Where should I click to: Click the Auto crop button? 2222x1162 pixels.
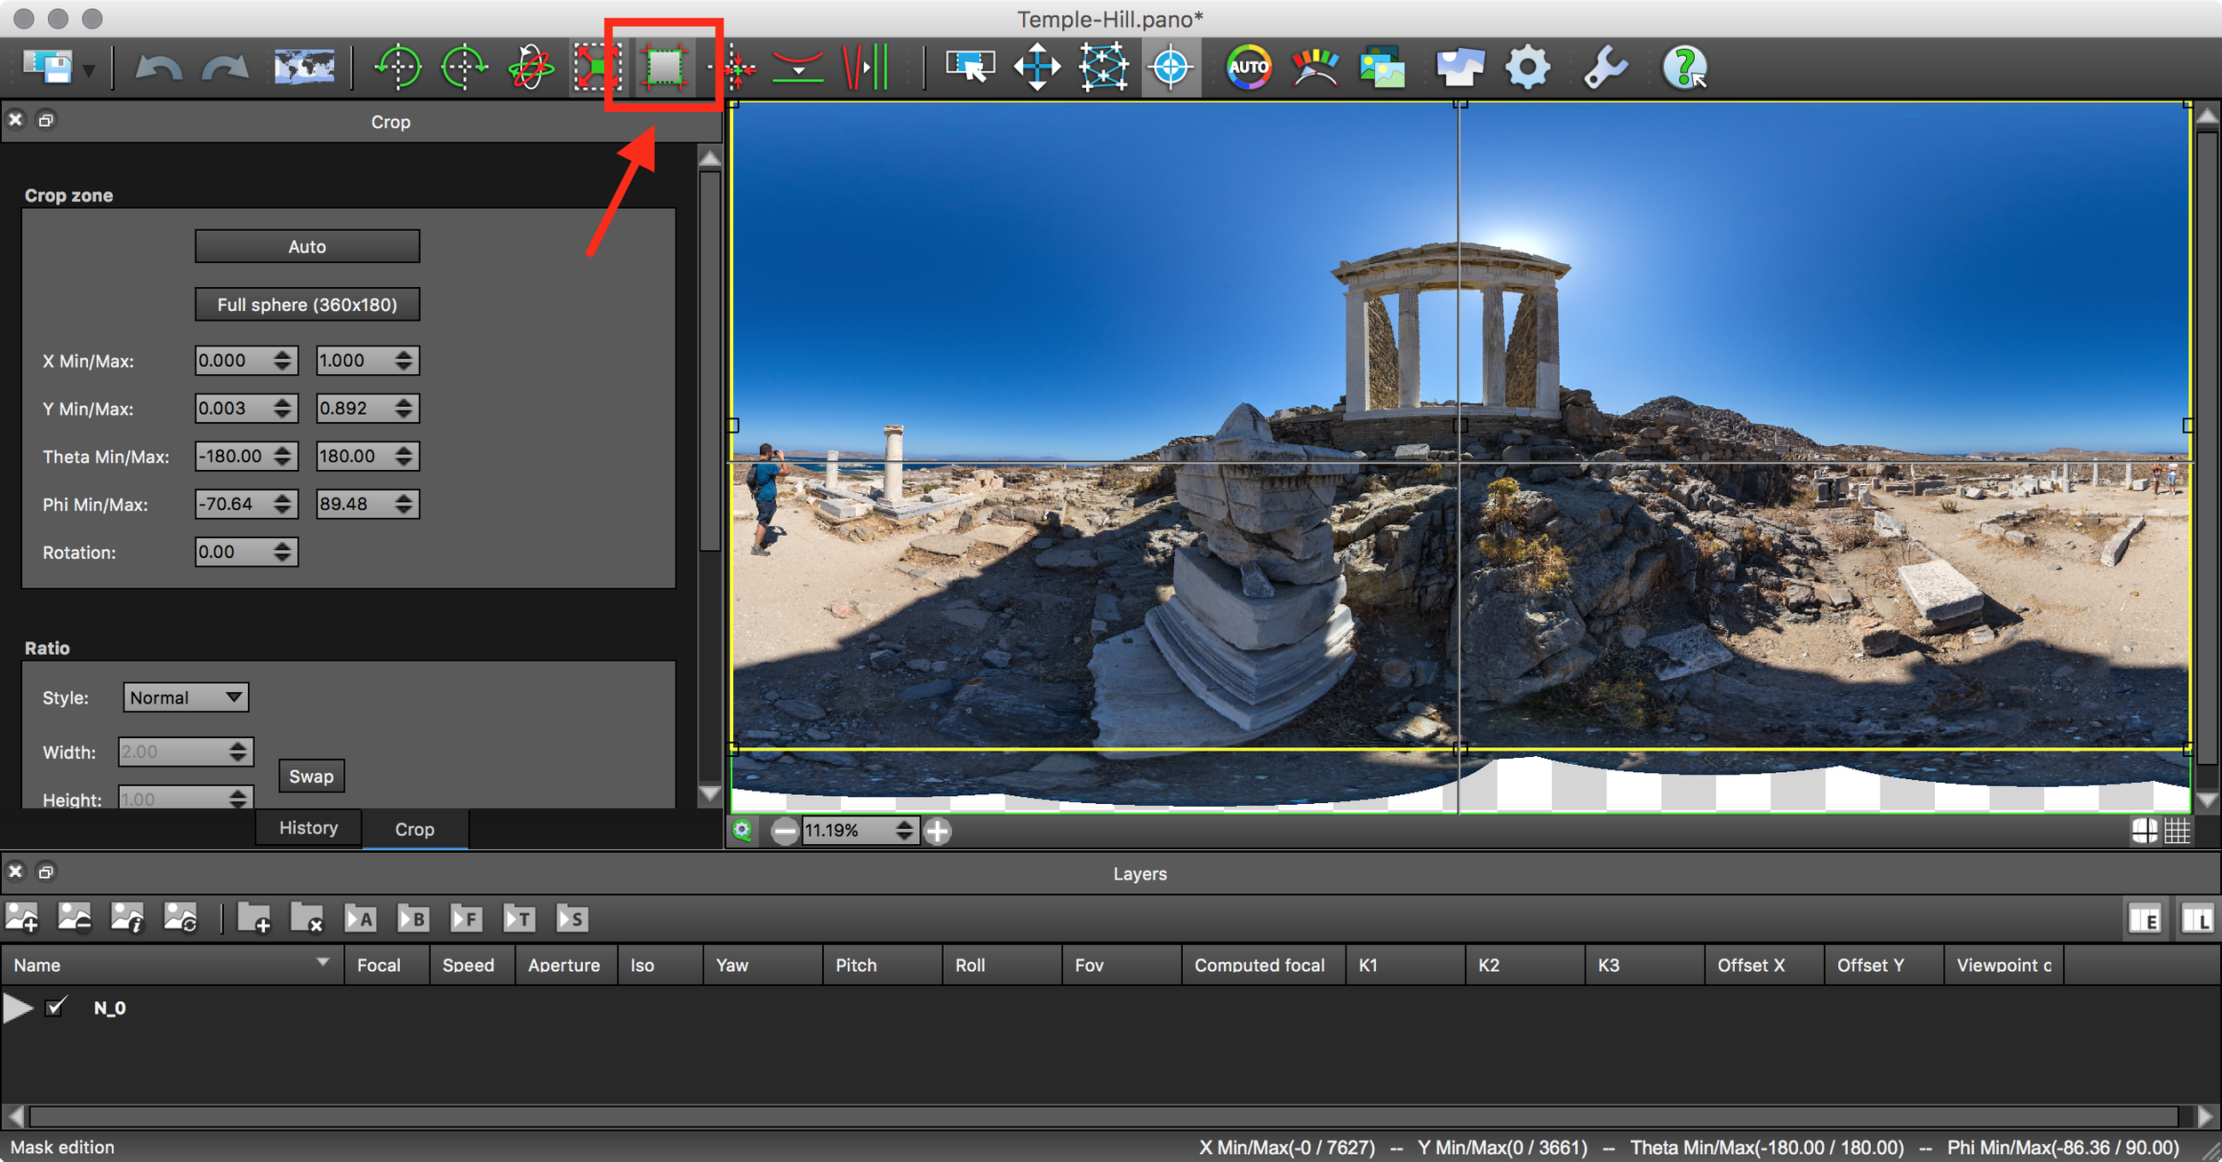(308, 246)
